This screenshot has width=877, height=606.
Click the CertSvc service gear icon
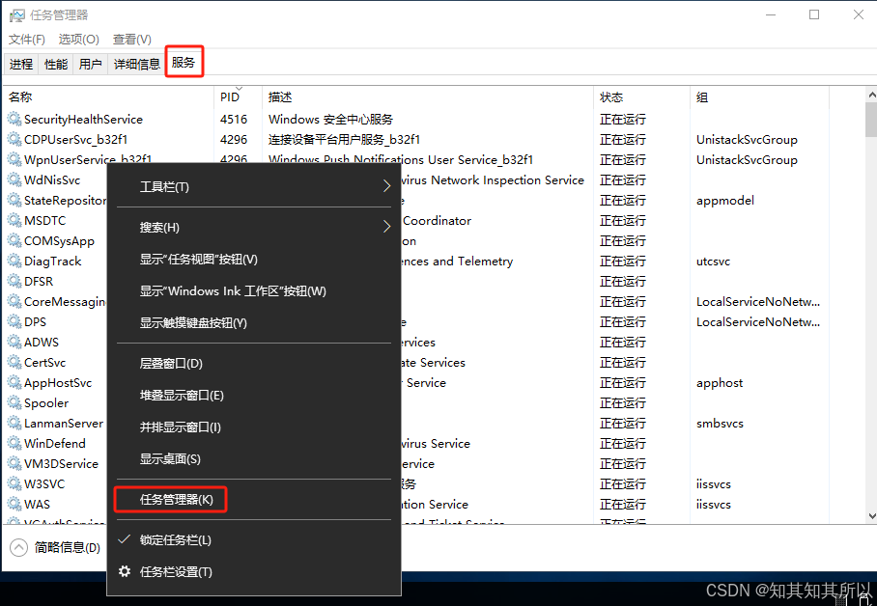[14, 362]
